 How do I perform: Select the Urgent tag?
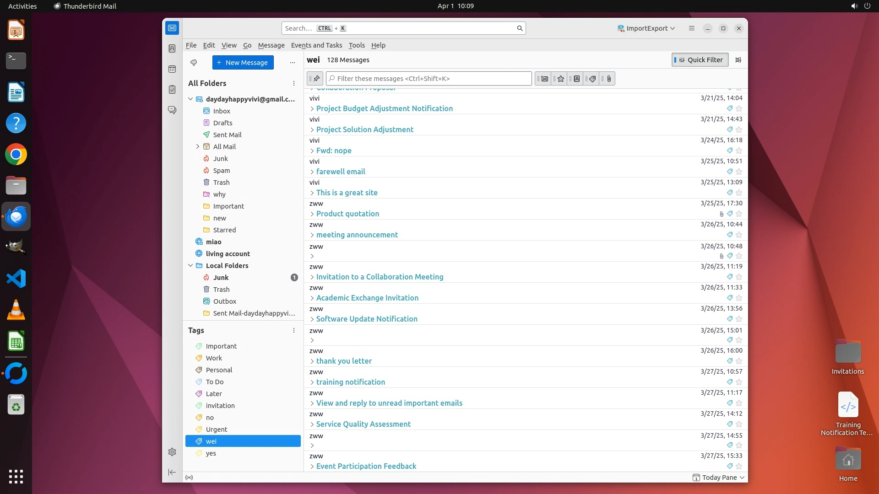[216, 430]
